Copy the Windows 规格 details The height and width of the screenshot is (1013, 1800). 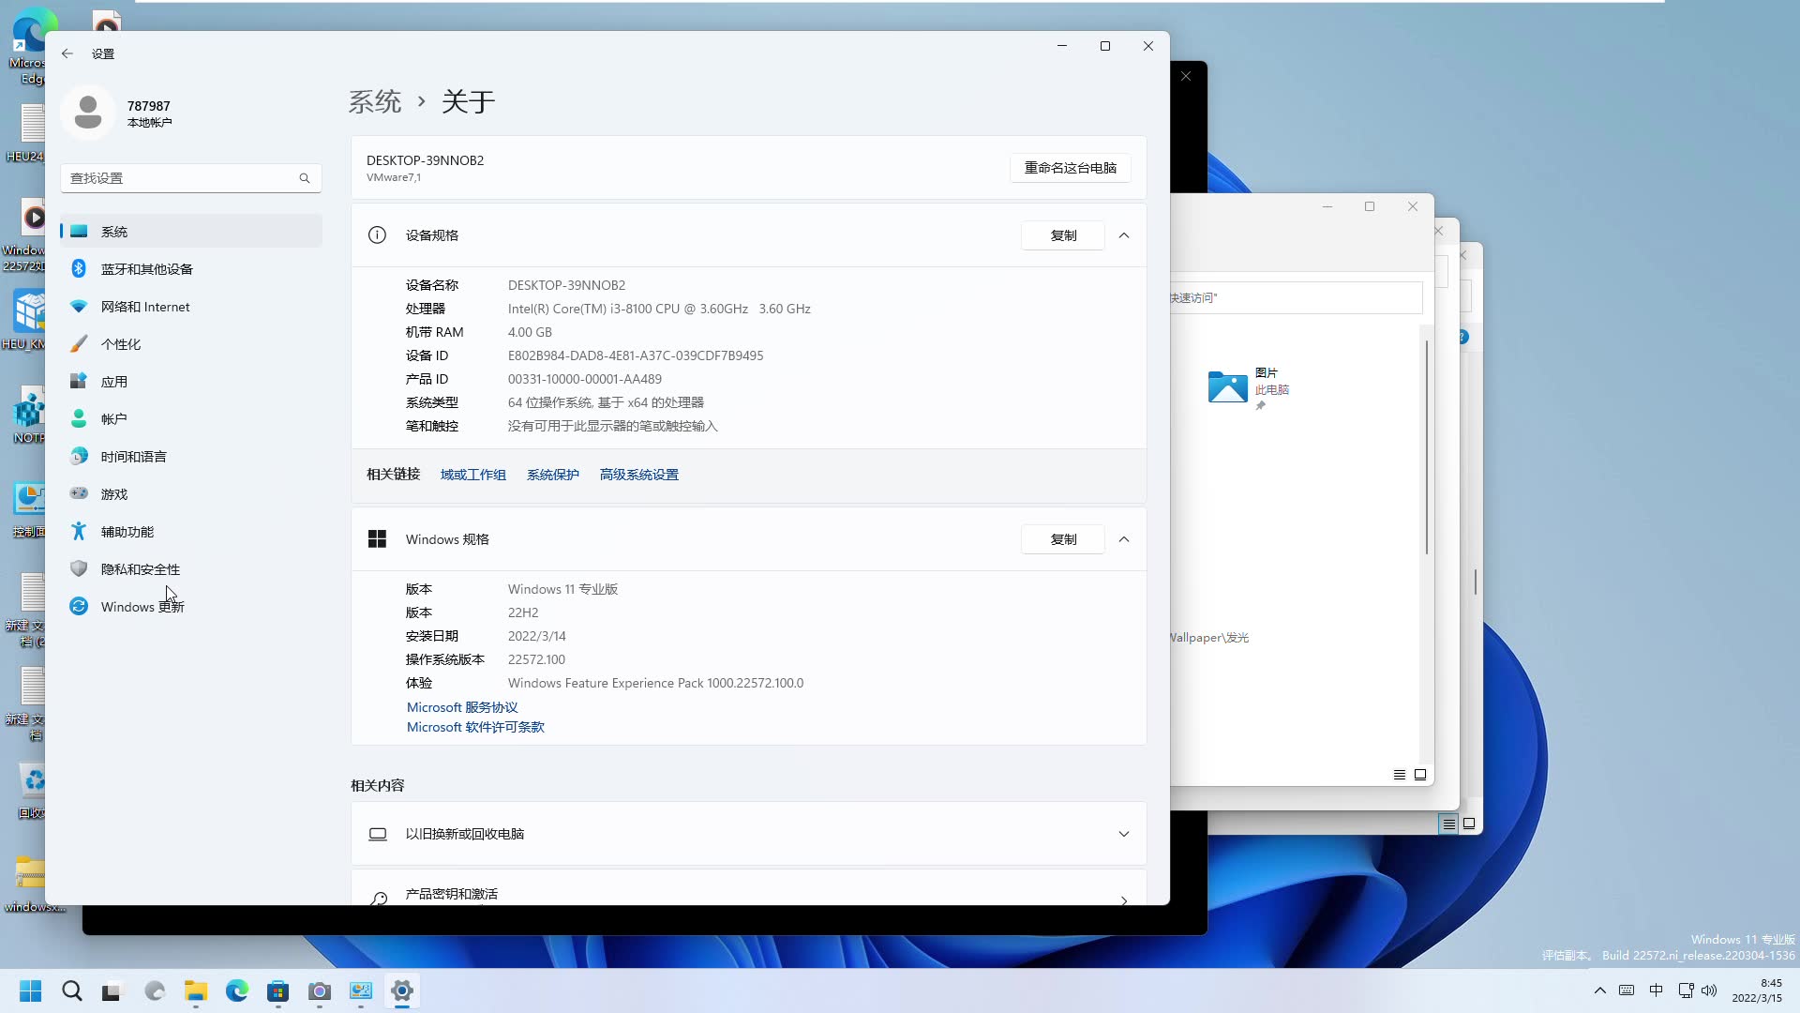(1063, 539)
